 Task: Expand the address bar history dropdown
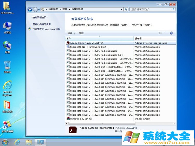tap(121, 9)
